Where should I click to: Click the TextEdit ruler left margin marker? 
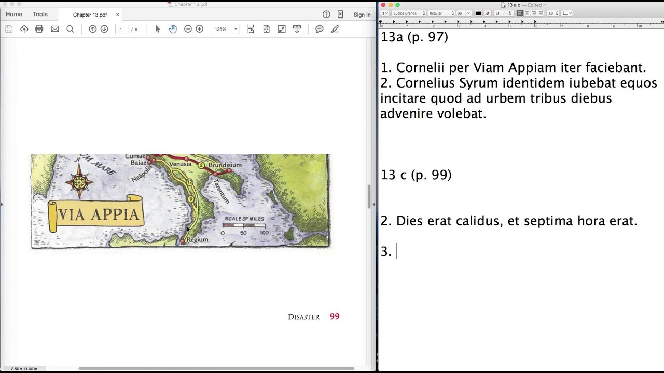pos(381,22)
